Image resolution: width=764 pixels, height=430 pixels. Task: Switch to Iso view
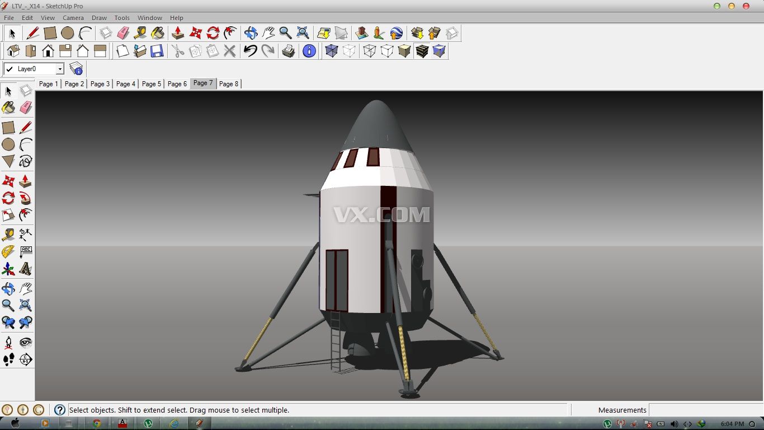tap(13, 52)
